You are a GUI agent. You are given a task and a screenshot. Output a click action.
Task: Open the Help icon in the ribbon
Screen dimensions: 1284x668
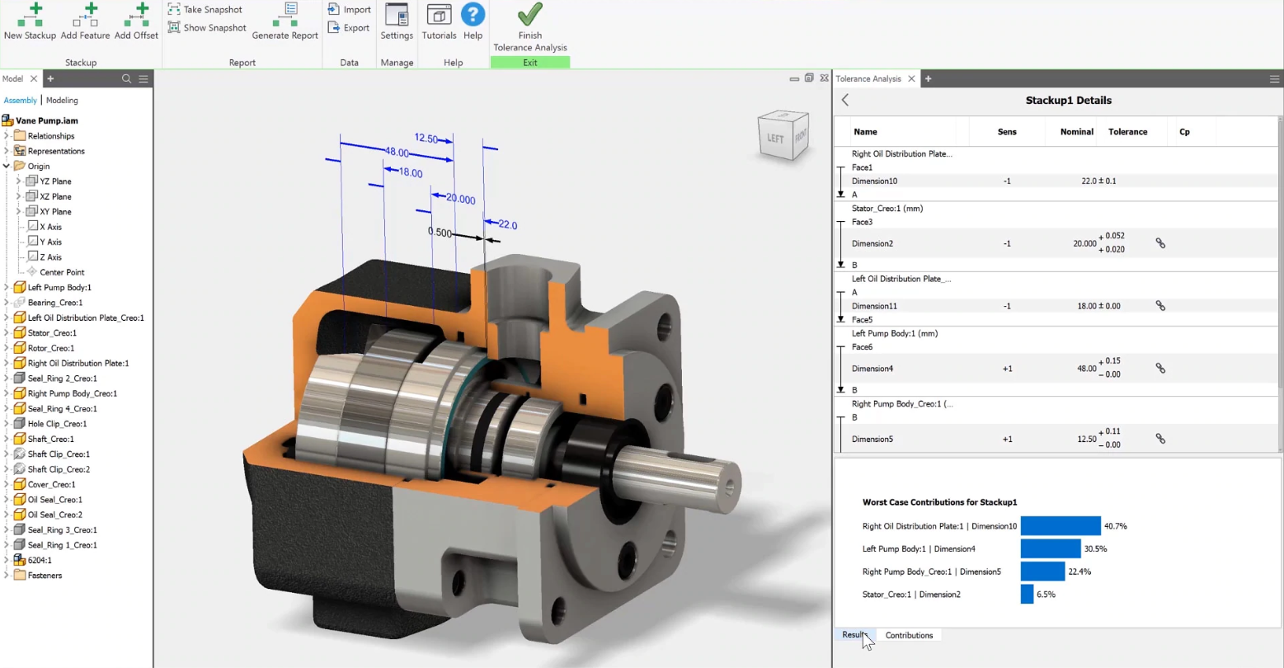pos(473,22)
